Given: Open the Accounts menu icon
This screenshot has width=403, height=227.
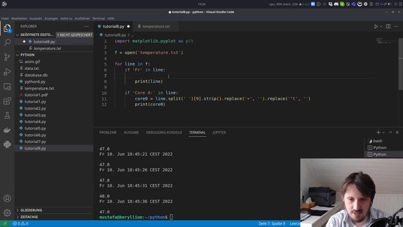Looking at the screenshot, I should tap(7, 198).
